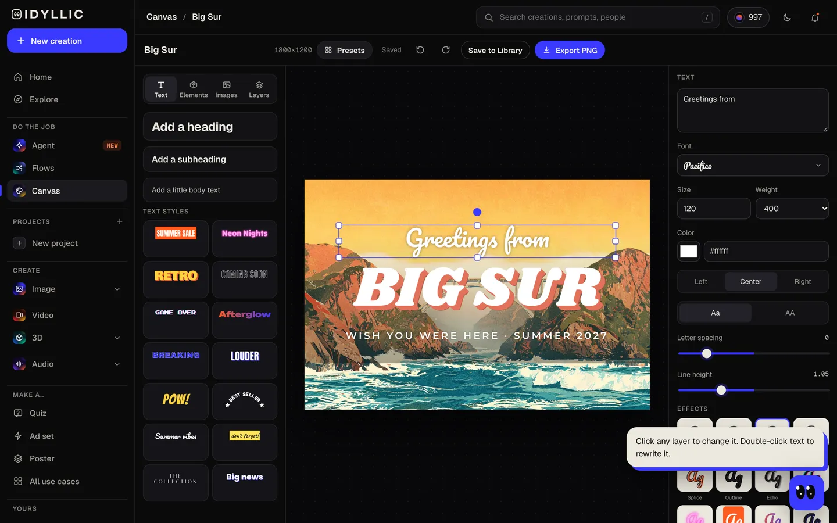Click the undo arrow icon
The height and width of the screenshot is (523, 837).
coord(420,50)
